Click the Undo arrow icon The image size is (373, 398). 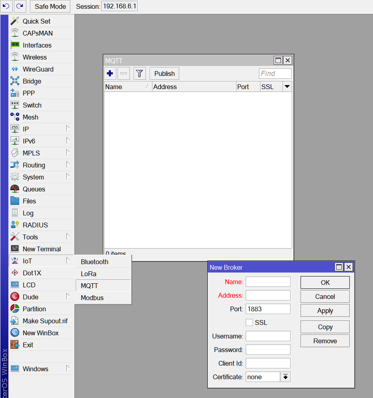(x=6, y=6)
